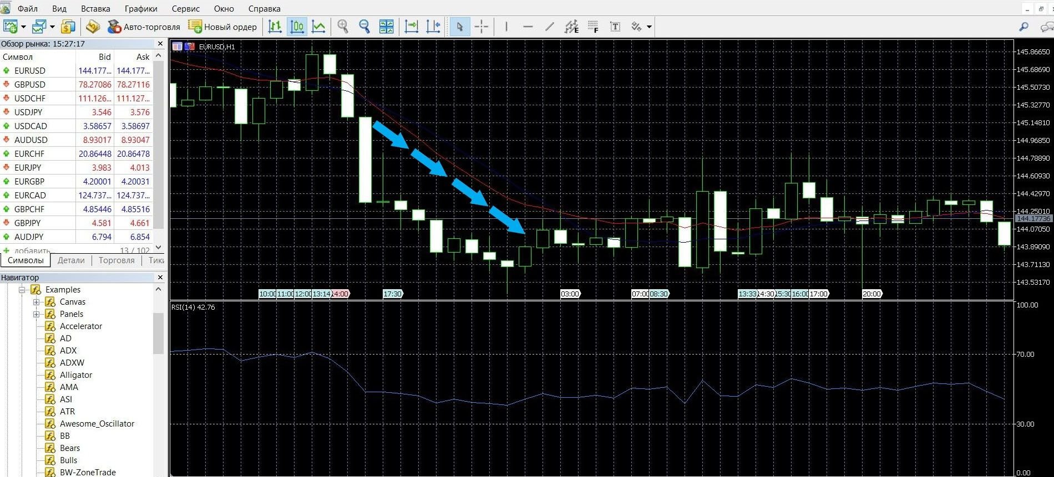Click the Market Watch vertical scrollbar thumb
The height and width of the screenshot is (477, 1054).
(x=159, y=144)
